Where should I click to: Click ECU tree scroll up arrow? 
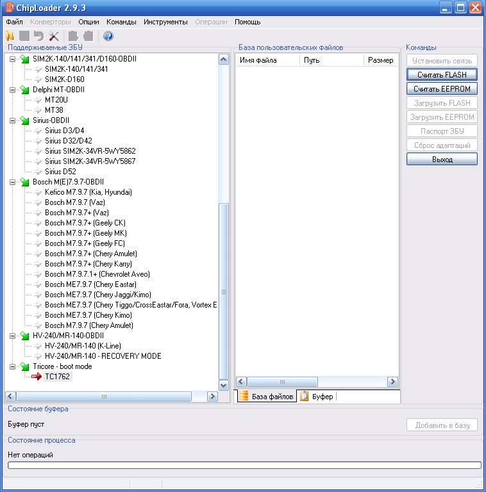pyautogui.click(x=224, y=60)
